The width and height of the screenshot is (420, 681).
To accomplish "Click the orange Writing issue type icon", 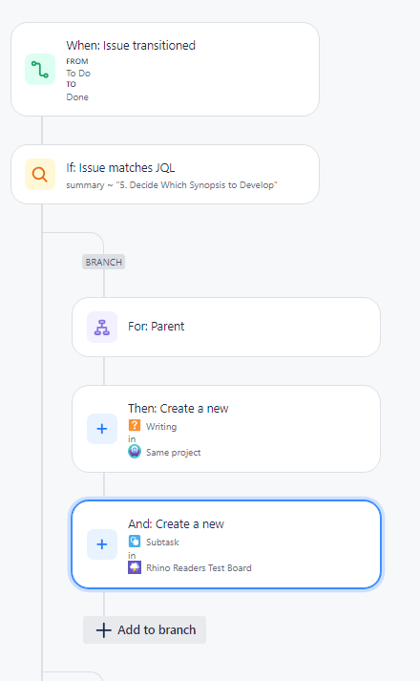I will pos(135,425).
